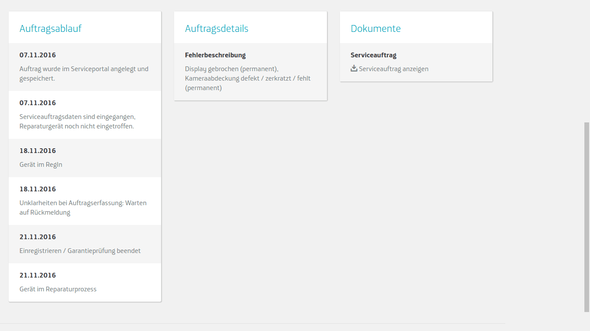
Task: Click date above 'Einregistrieren / Garantieprüfung beendet'
Action: click(x=38, y=237)
